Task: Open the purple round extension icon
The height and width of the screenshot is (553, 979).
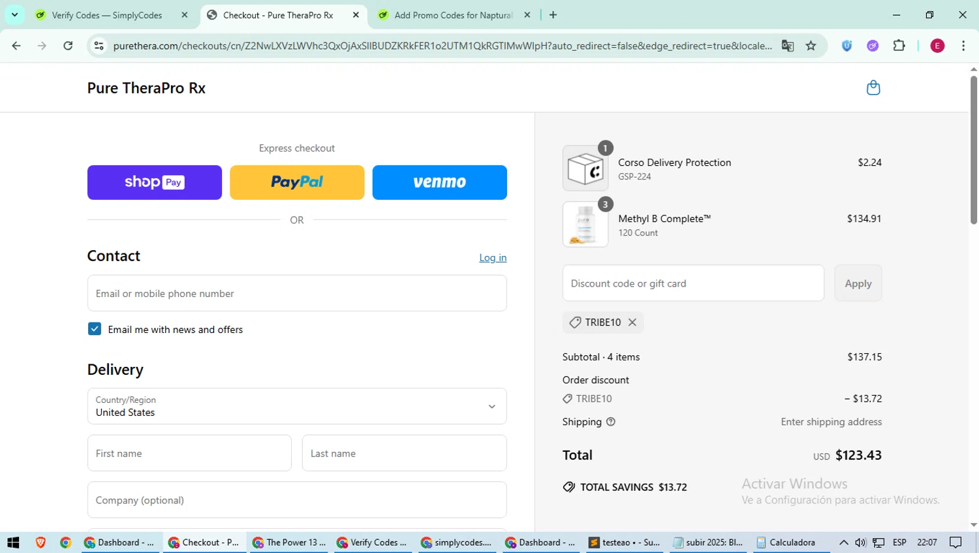Action: tap(873, 46)
